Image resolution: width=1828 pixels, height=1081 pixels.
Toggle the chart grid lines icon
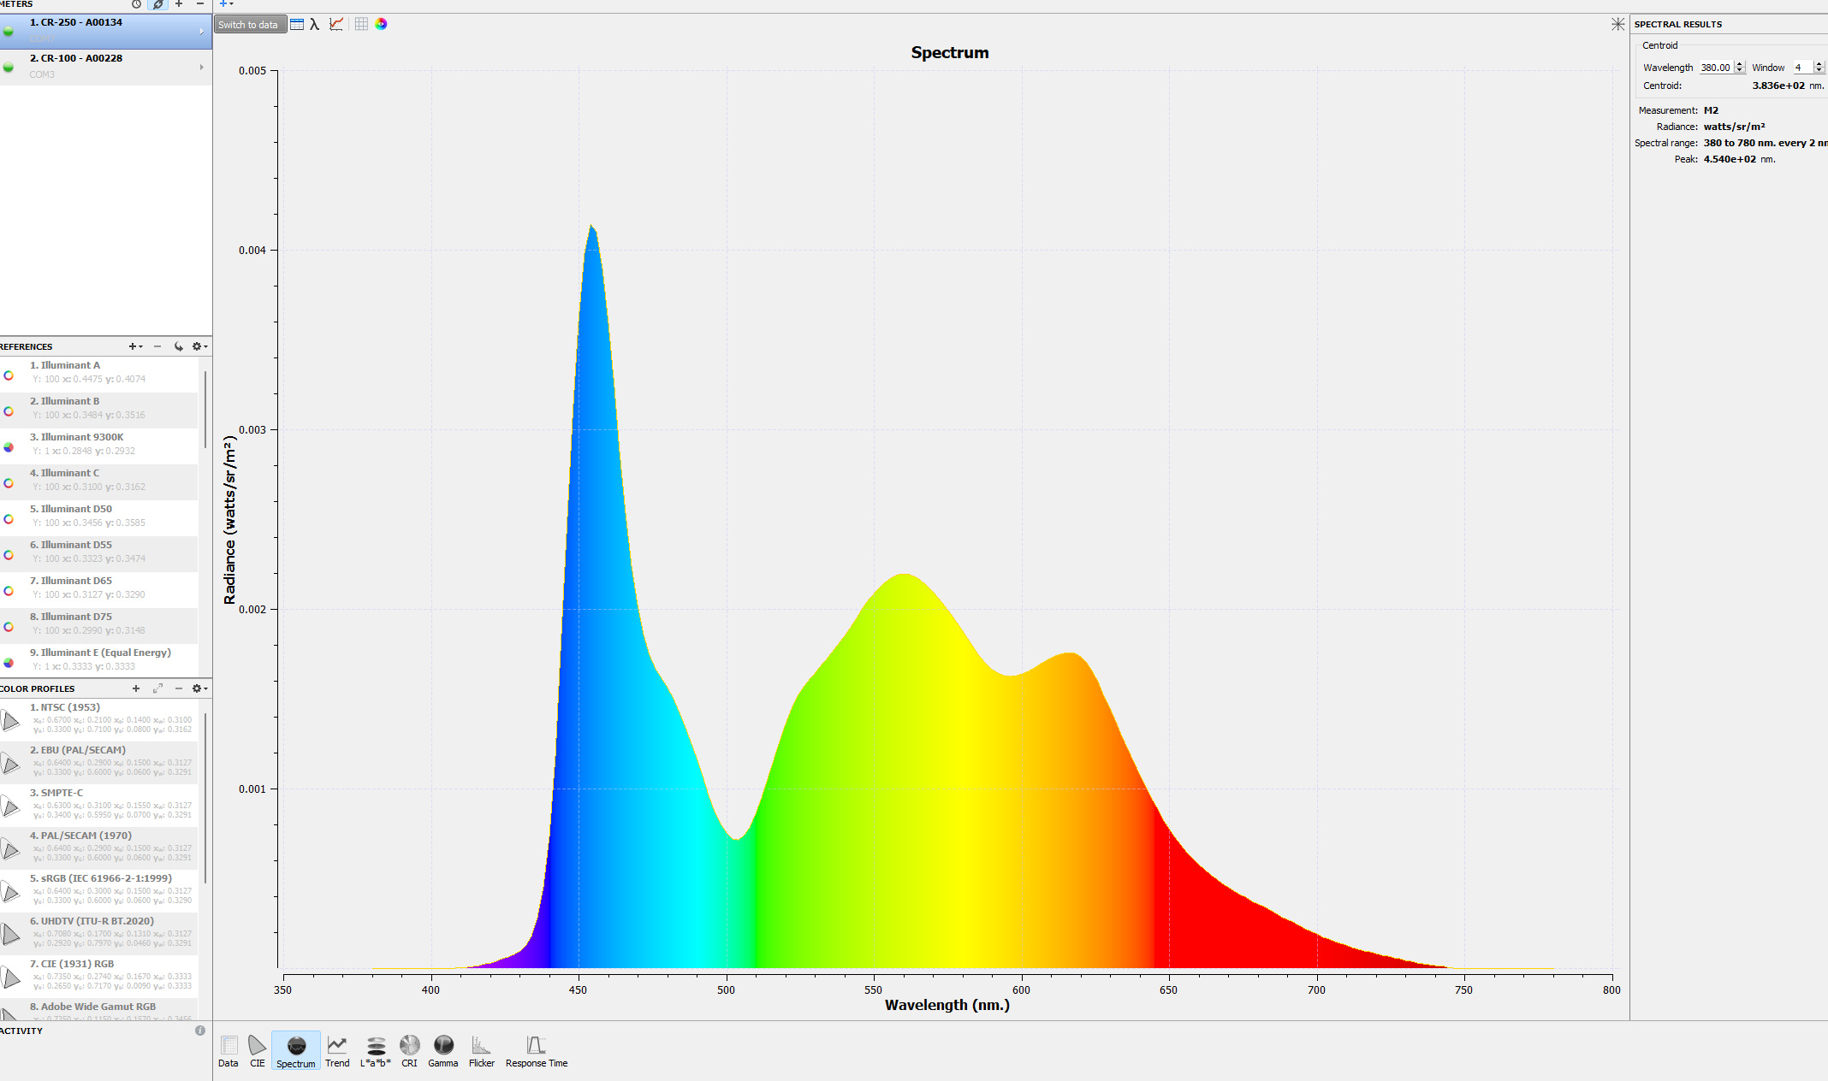pyautogui.click(x=361, y=24)
